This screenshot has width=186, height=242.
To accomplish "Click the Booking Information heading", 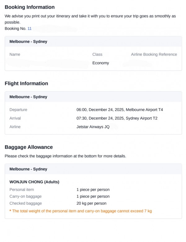I will 29,7.
